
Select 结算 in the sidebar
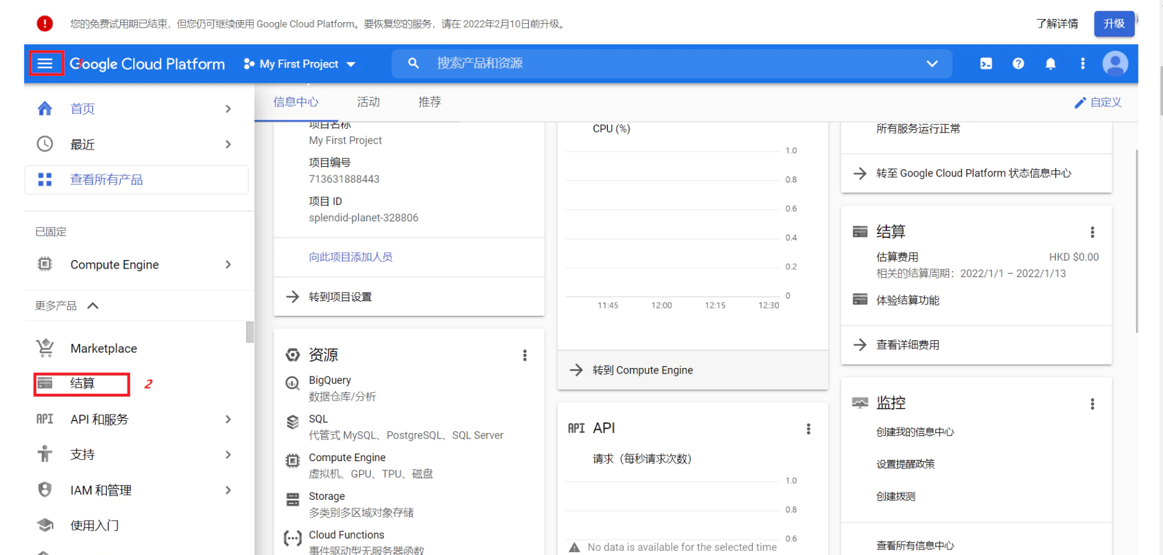pyautogui.click(x=82, y=383)
